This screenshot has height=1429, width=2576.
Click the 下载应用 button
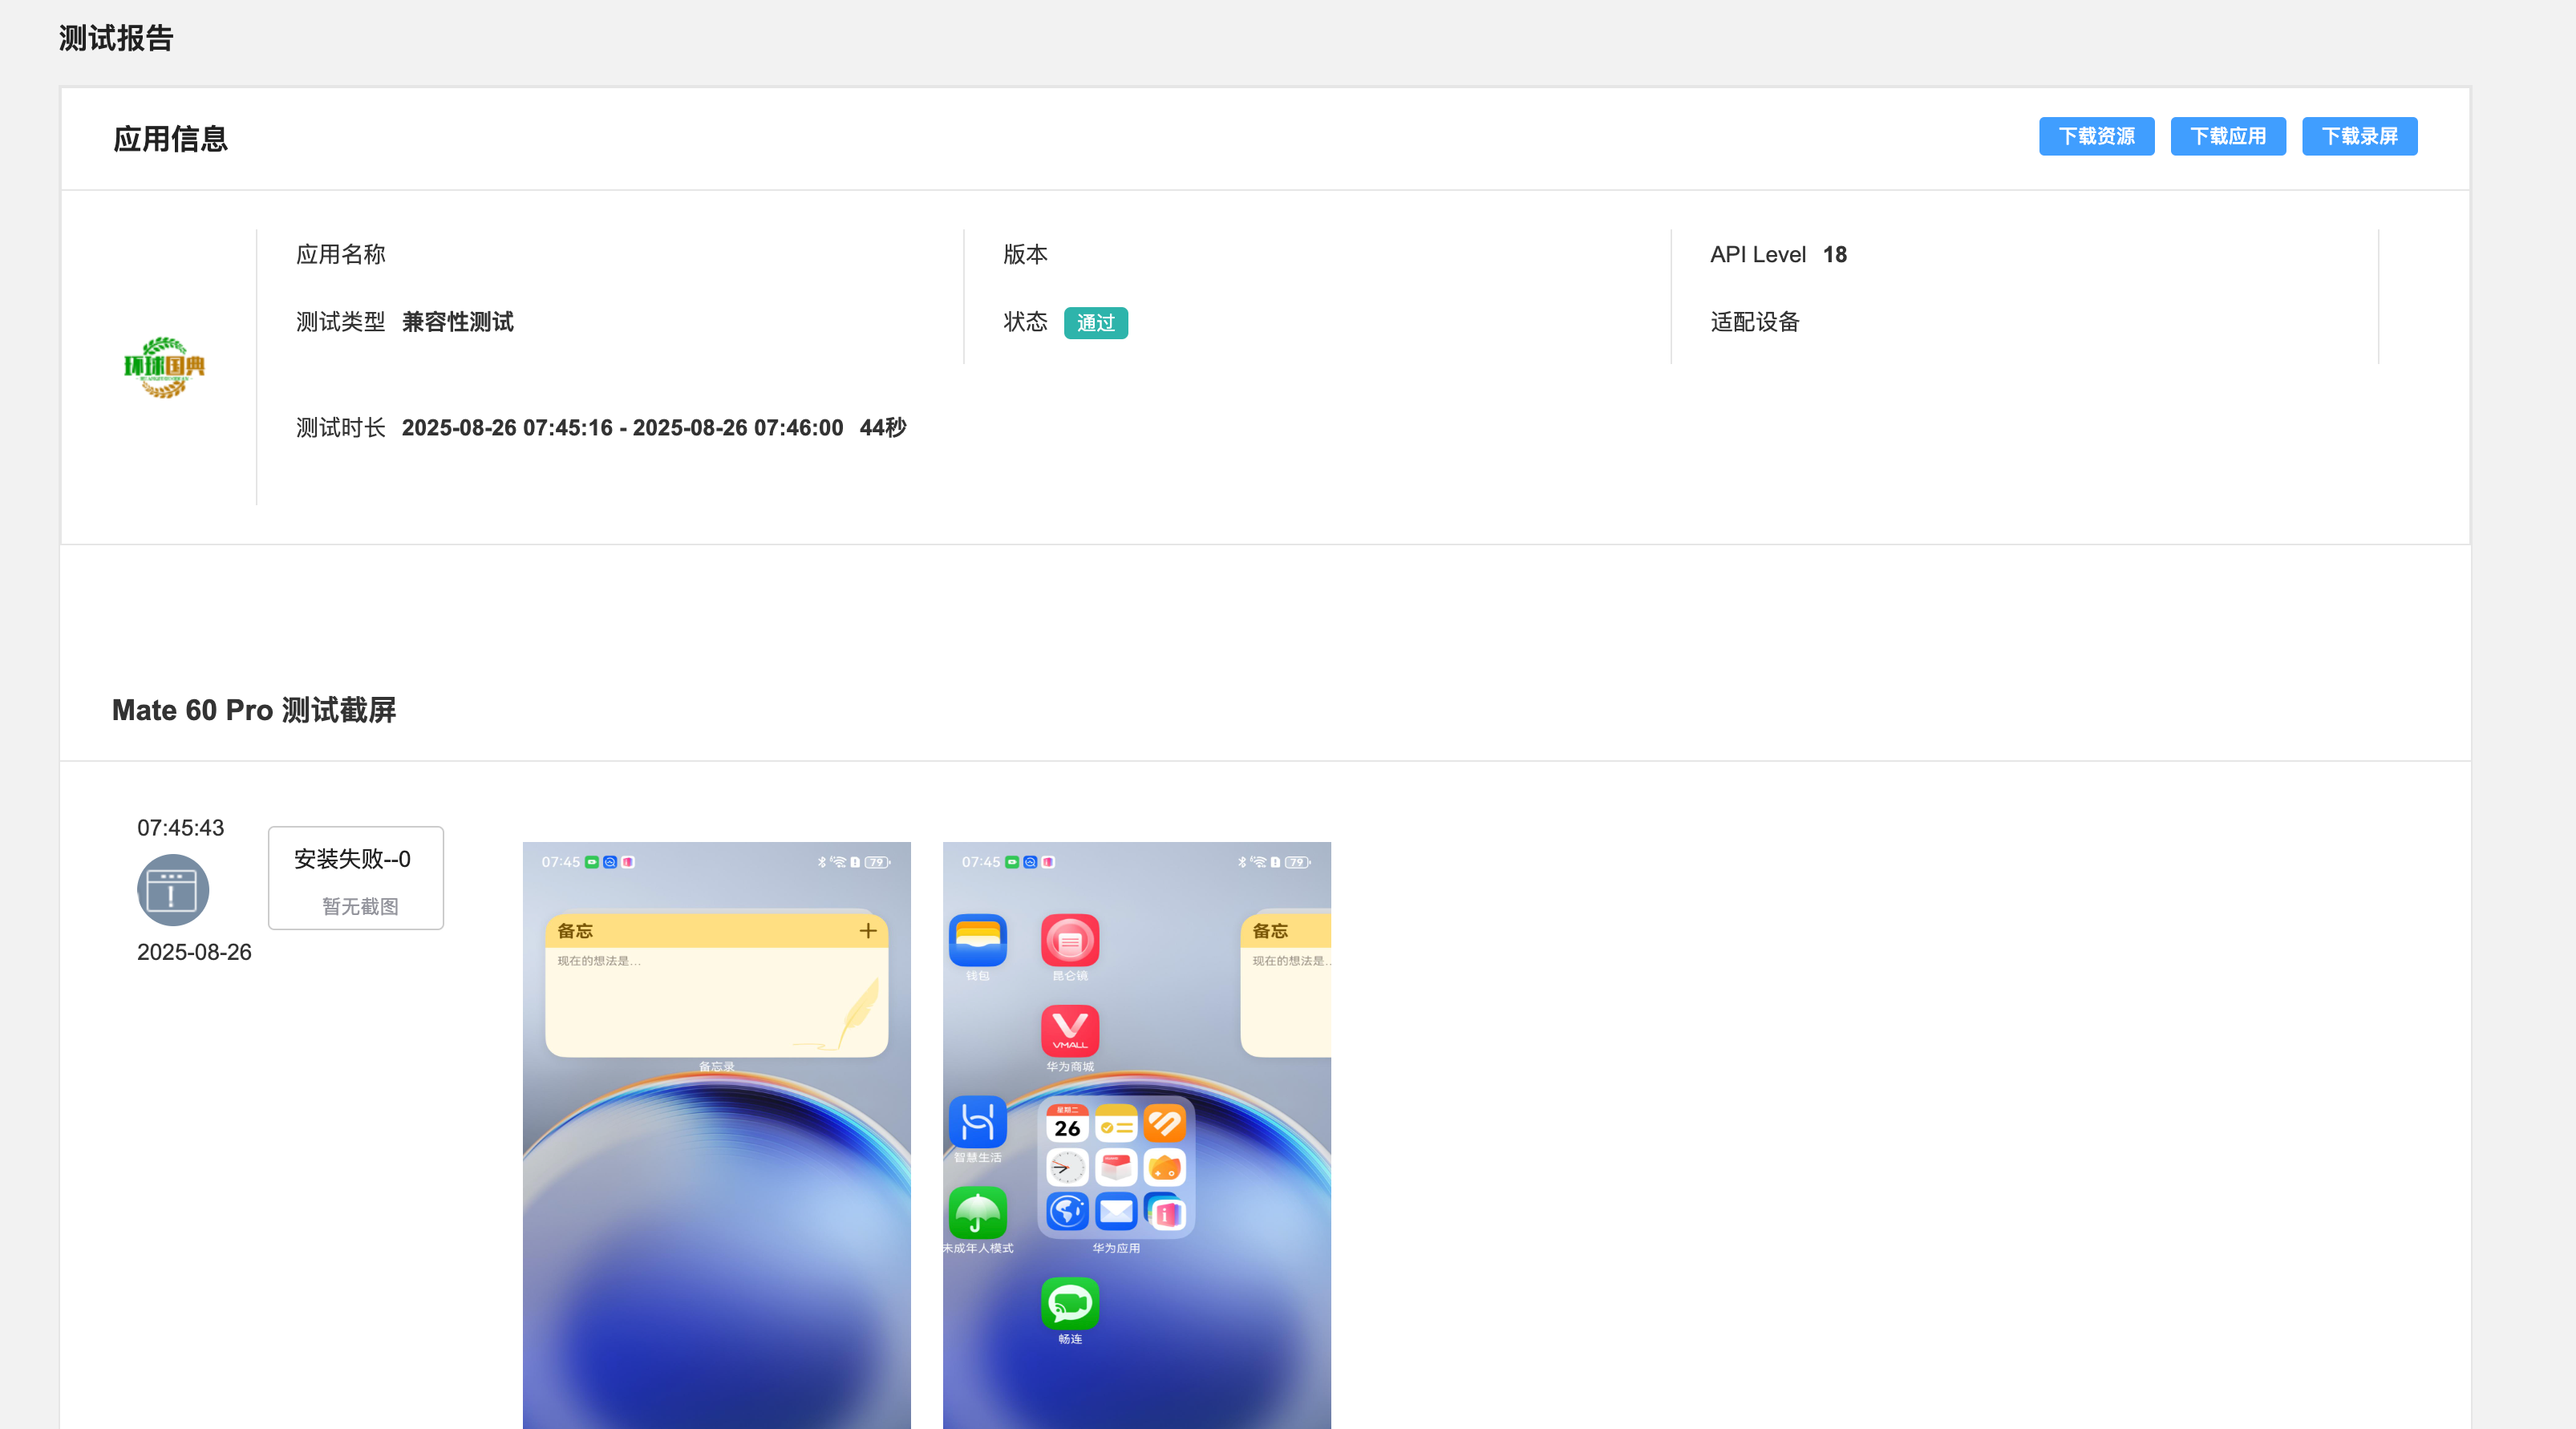[x=2227, y=136]
